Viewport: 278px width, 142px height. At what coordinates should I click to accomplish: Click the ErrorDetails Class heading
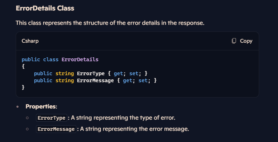pos(45,8)
